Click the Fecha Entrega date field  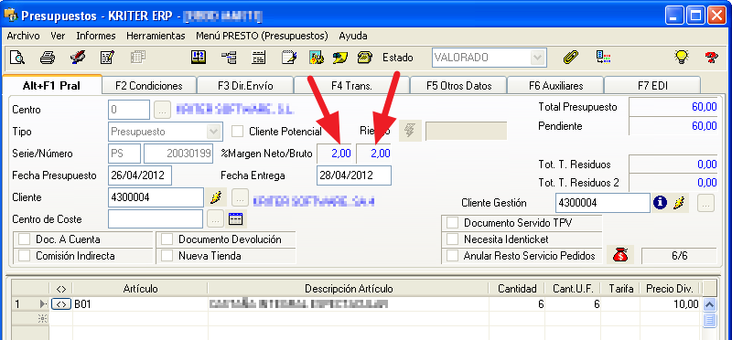354,175
